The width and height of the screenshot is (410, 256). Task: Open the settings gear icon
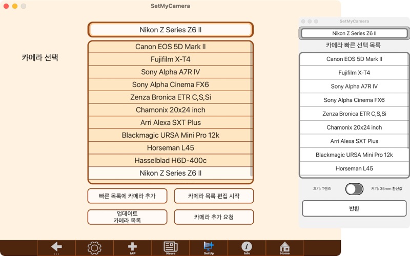coord(94,248)
